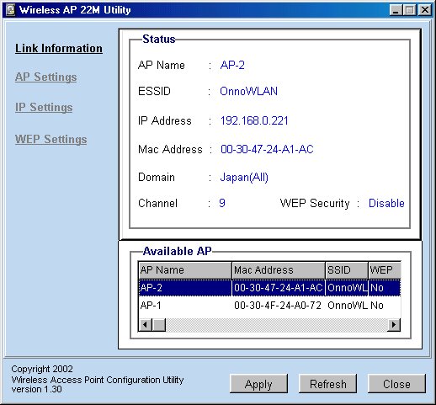The height and width of the screenshot is (405, 436).
Task: Click the WEP column header
Action: (385, 270)
